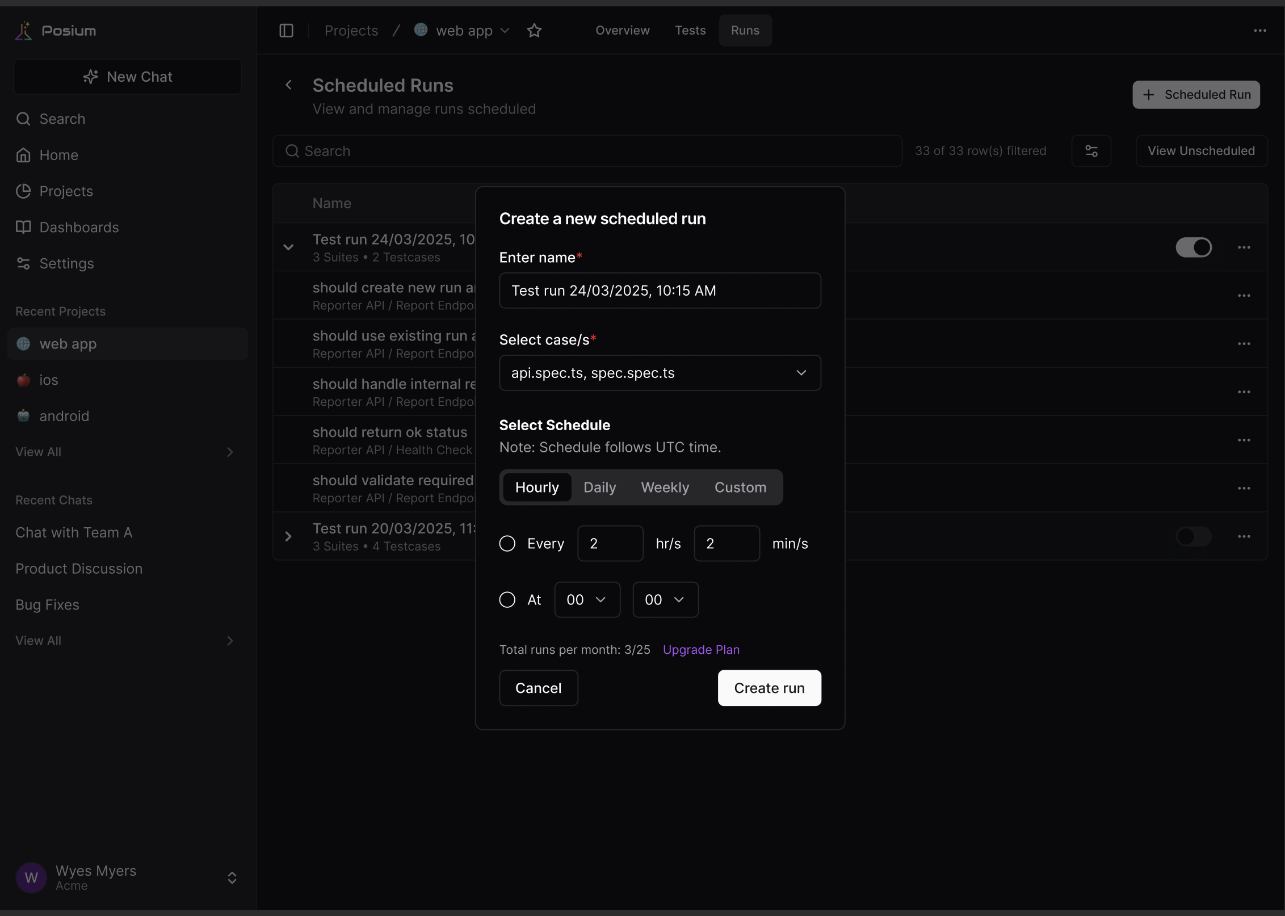Click the android robot icon
The width and height of the screenshot is (1285, 916).
(23, 416)
